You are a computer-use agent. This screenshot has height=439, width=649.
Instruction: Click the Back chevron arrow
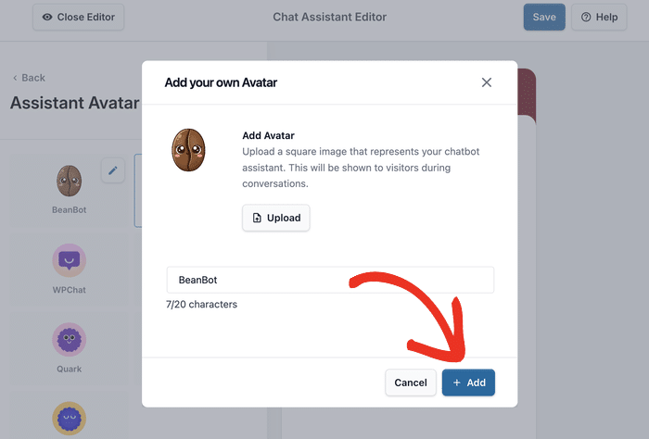pos(15,78)
